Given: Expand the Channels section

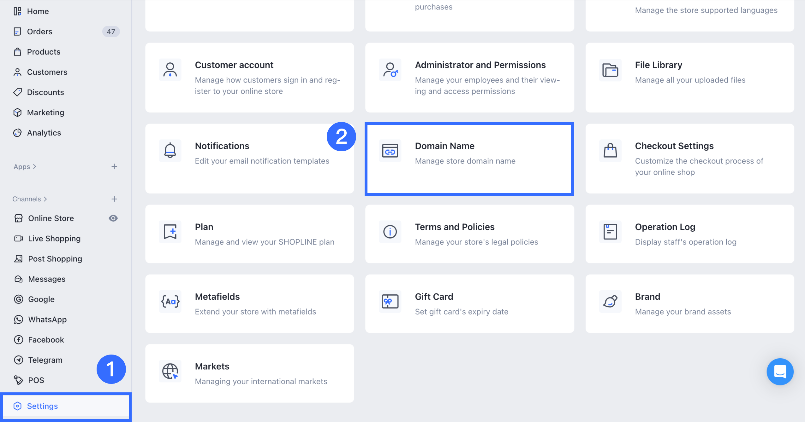Looking at the screenshot, I should (x=30, y=199).
